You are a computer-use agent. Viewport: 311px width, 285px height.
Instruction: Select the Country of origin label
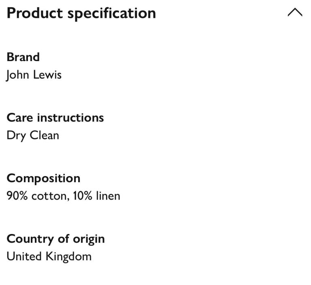point(55,239)
